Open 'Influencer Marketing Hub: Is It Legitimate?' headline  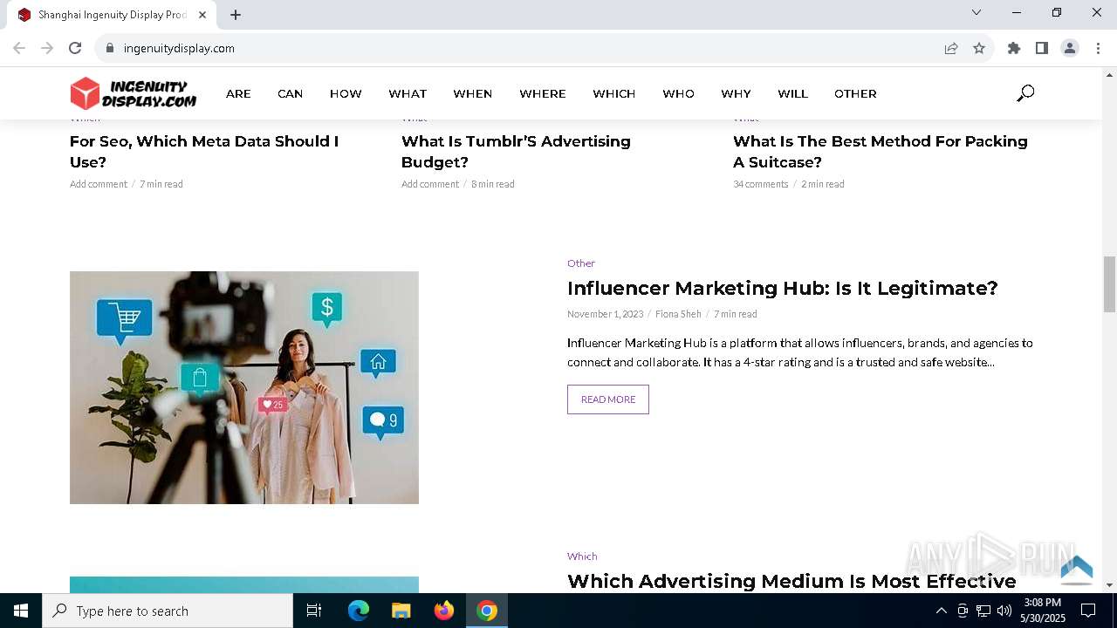[x=783, y=288]
